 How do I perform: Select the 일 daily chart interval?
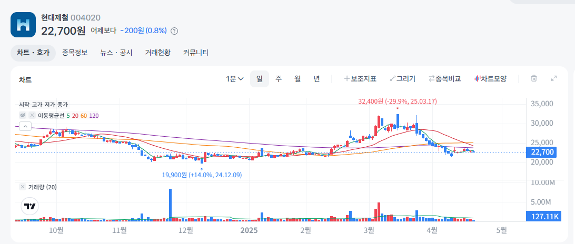260,79
